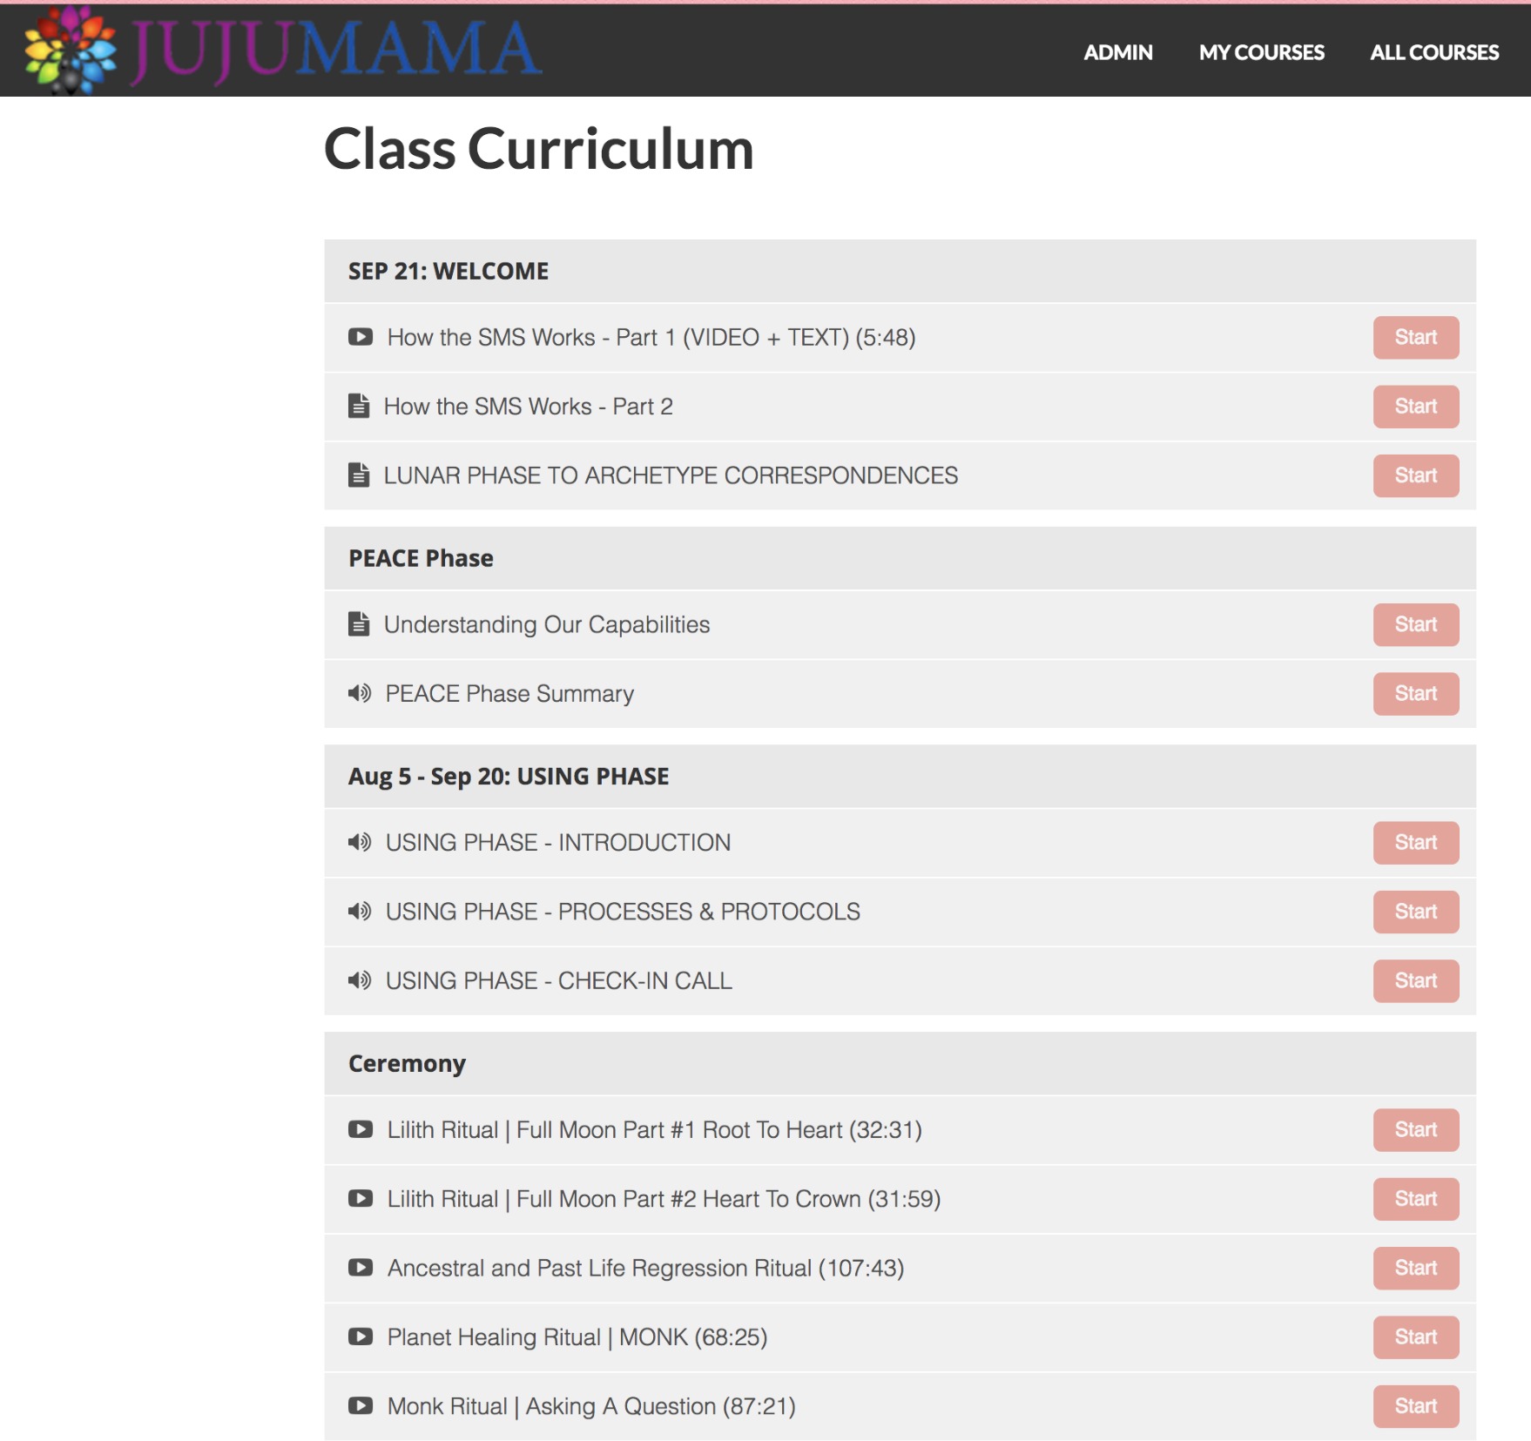Click audio icon beside USING PHASE - CHECK-IN CALL

coord(360,980)
